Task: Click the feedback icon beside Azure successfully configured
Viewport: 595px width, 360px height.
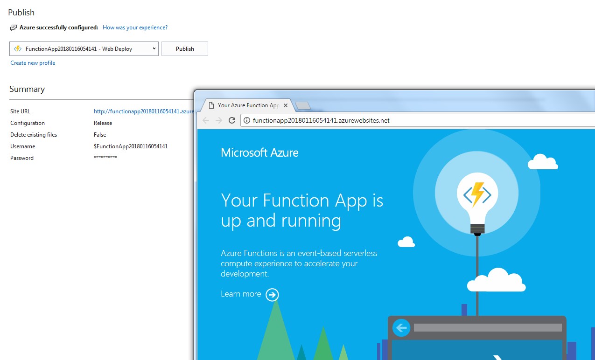Action: click(x=14, y=28)
